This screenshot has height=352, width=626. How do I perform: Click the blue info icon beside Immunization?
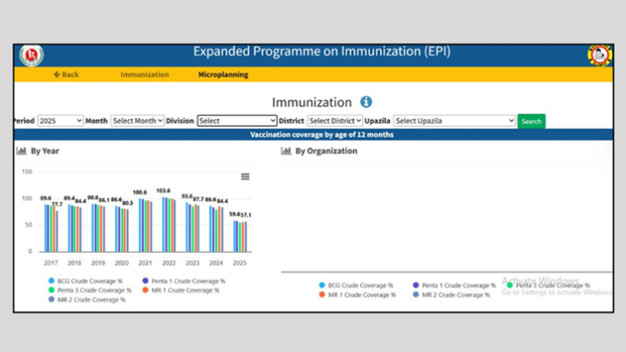tap(366, 102)
